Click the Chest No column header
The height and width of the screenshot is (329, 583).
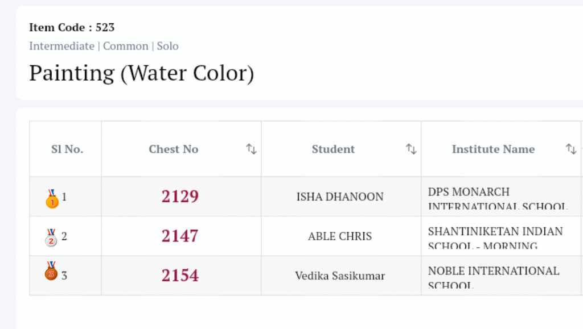point(174,149)
